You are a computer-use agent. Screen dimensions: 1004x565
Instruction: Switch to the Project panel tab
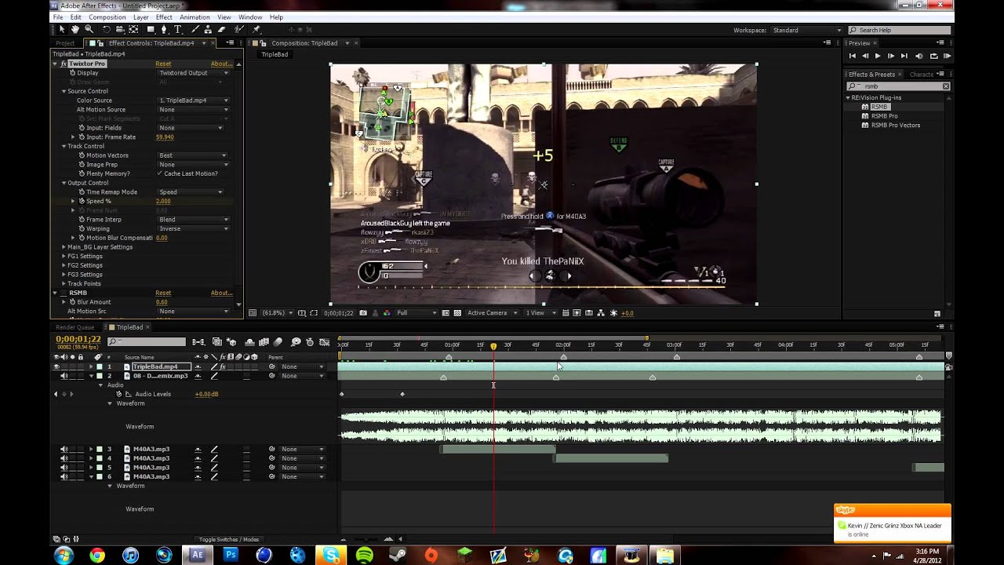[x=65, y=43]
